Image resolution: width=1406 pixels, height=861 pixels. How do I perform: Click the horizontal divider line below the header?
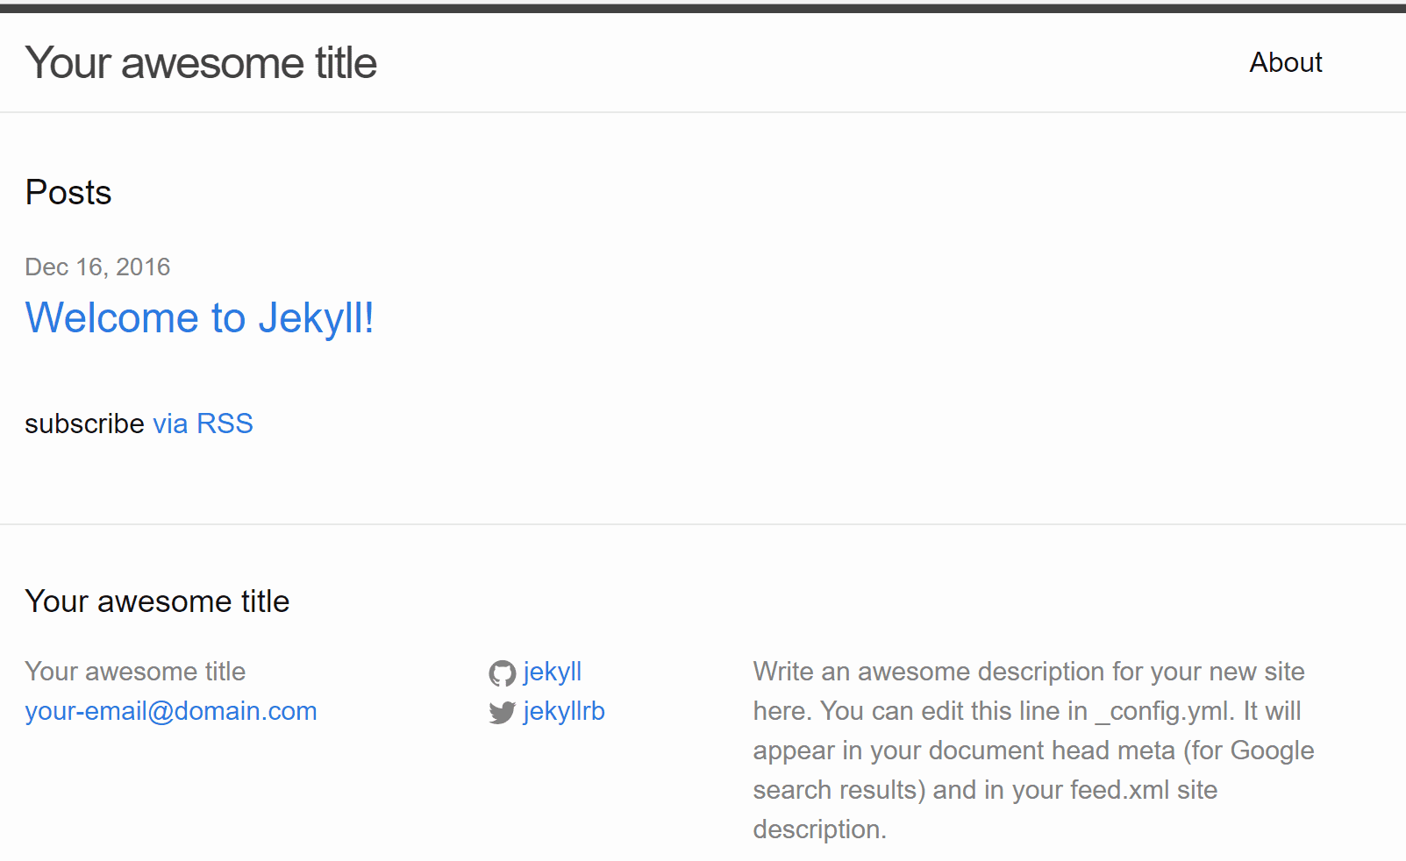click(702, 112)
